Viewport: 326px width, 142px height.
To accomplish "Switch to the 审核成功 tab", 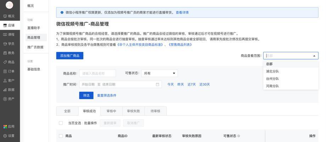I will tap(89, 111).
